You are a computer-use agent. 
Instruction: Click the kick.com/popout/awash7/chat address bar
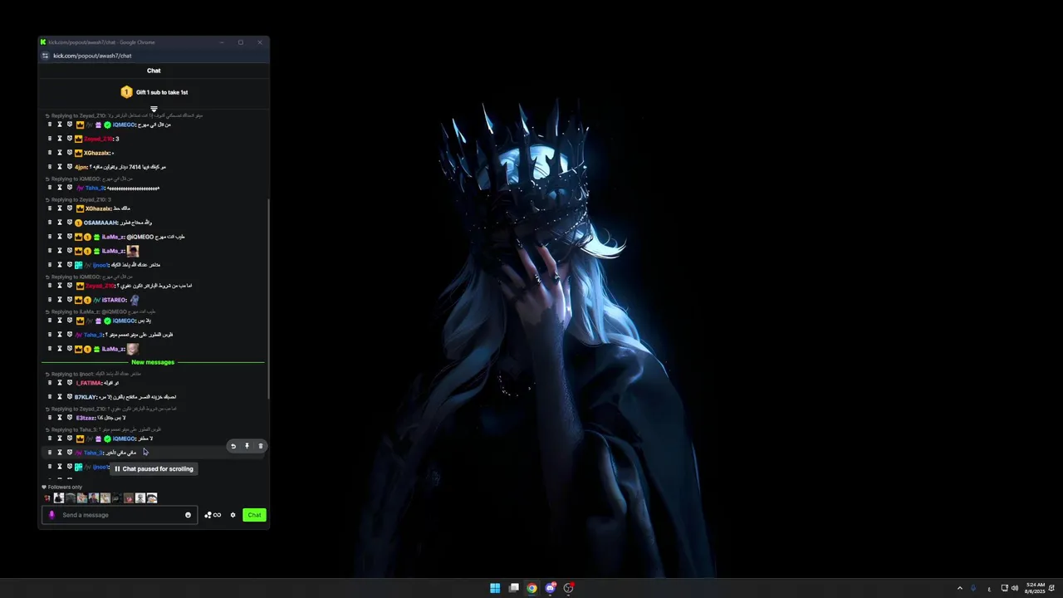pyautogui.click(x=92, y=56)
